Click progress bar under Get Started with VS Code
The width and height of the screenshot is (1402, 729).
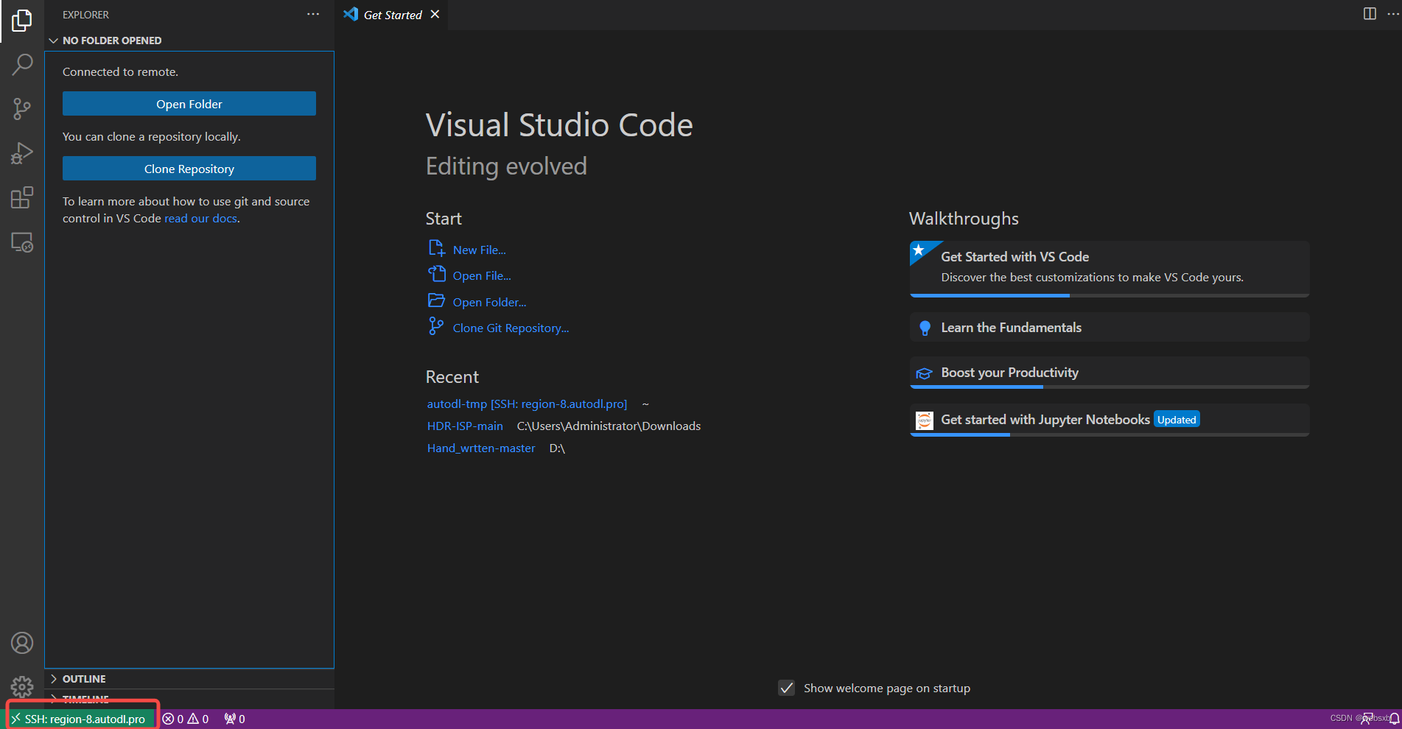tap(1110, 295)
